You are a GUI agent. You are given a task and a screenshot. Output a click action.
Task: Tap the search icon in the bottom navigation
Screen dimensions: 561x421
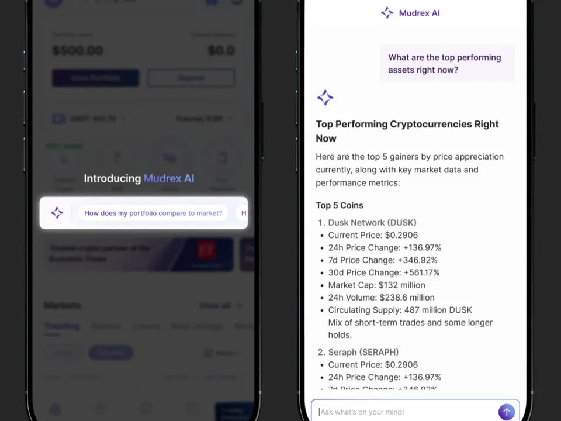tap(100, 409)
